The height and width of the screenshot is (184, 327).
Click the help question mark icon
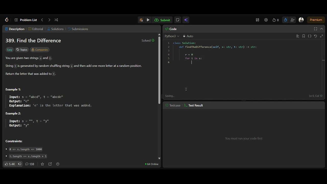[x=58, y=164]
